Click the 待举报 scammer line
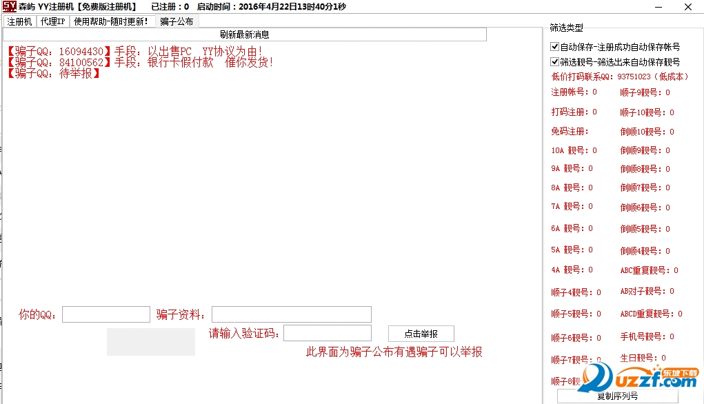Screen dimensions: 704x404 pyautogui.click(x=53, y=74)
